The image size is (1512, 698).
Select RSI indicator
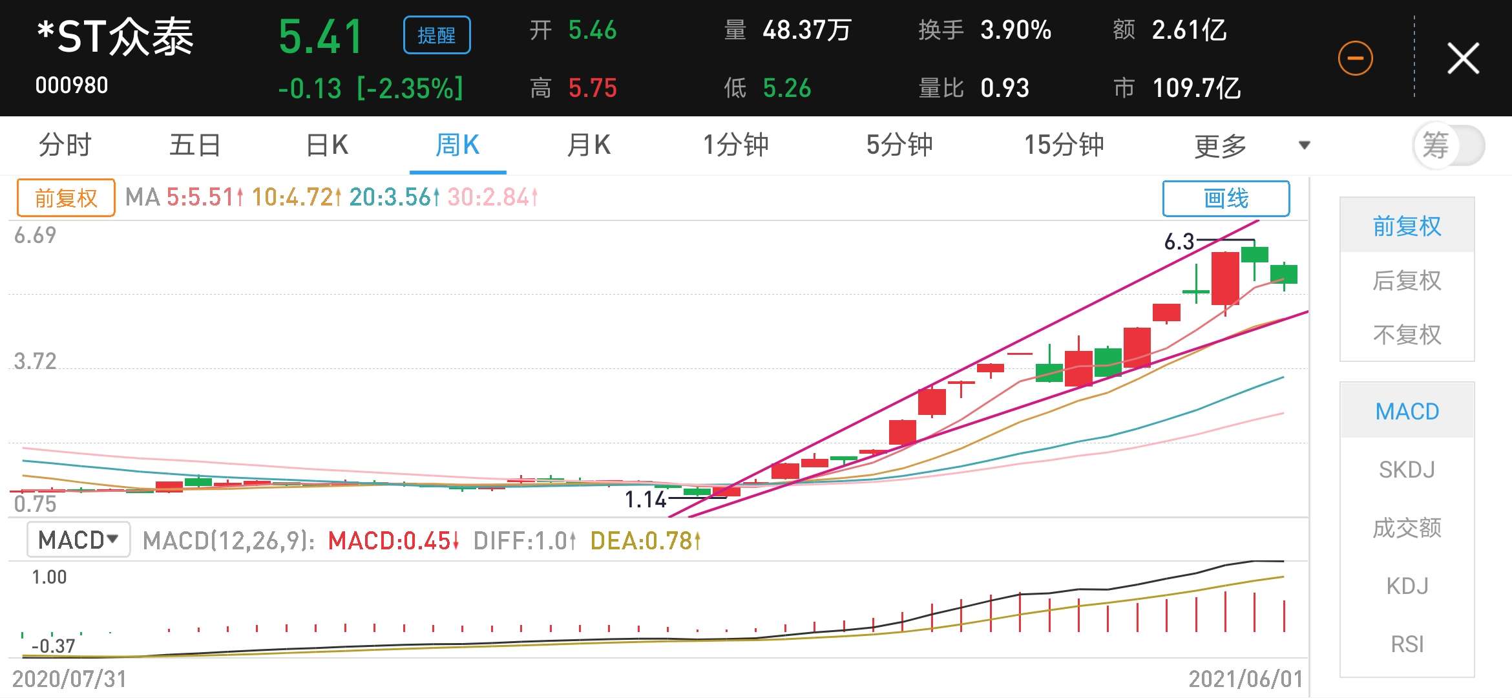pos(1407,644)
